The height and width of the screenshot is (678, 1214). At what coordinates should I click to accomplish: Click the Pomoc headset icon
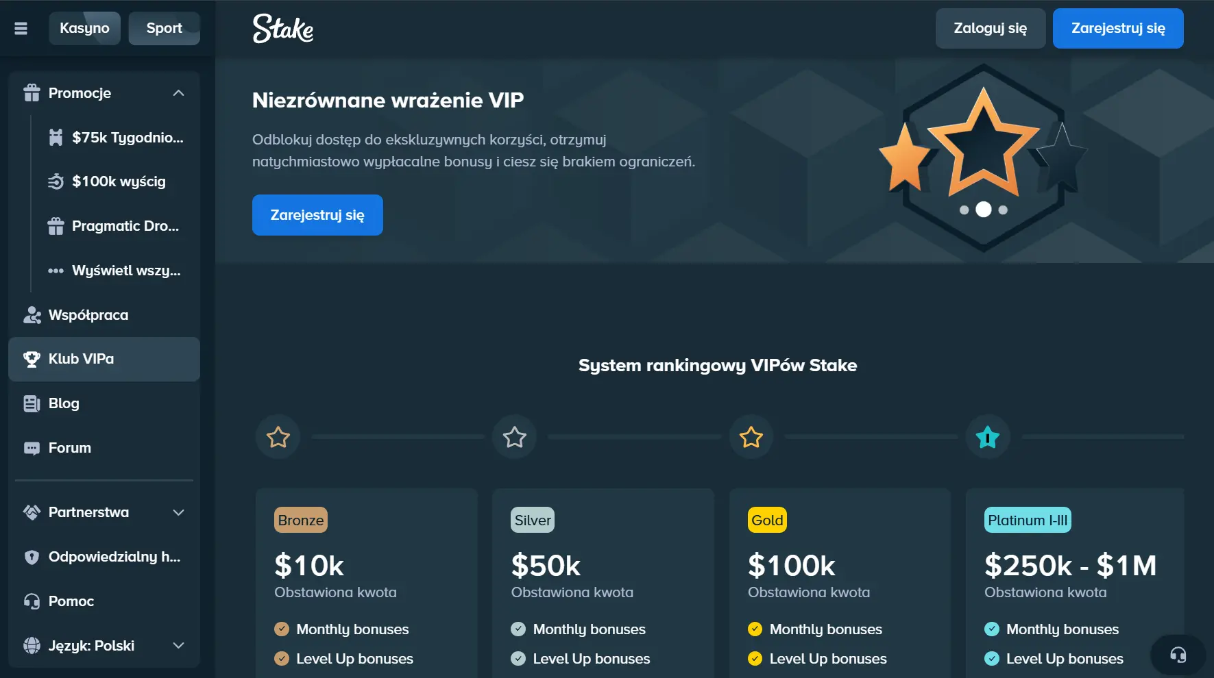pyautogui.click(x=32, y=601)
